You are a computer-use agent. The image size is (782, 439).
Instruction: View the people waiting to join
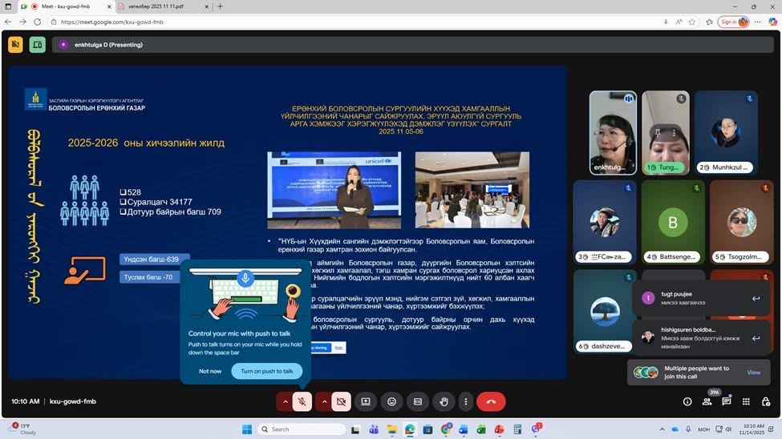point(753,373)
